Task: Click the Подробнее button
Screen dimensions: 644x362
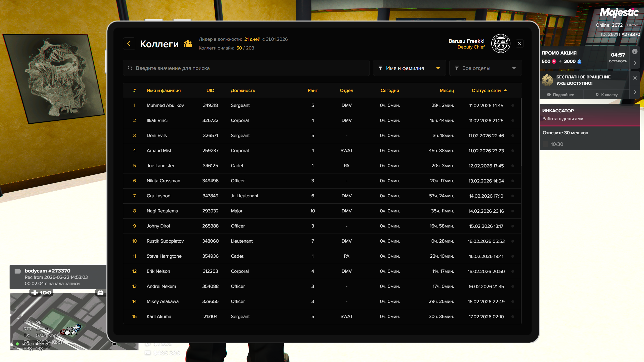Action: (561, 95)
